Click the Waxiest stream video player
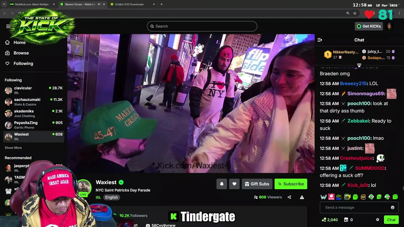 tap(191, 103)
